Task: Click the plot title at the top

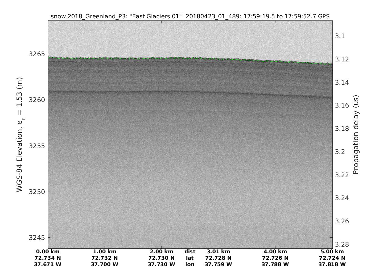Action: (190, 16)
